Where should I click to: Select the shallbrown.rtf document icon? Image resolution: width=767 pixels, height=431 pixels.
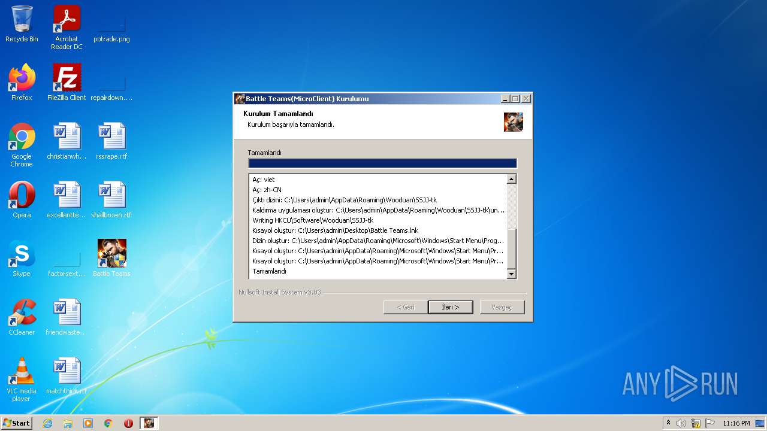[x=111, y=200]
